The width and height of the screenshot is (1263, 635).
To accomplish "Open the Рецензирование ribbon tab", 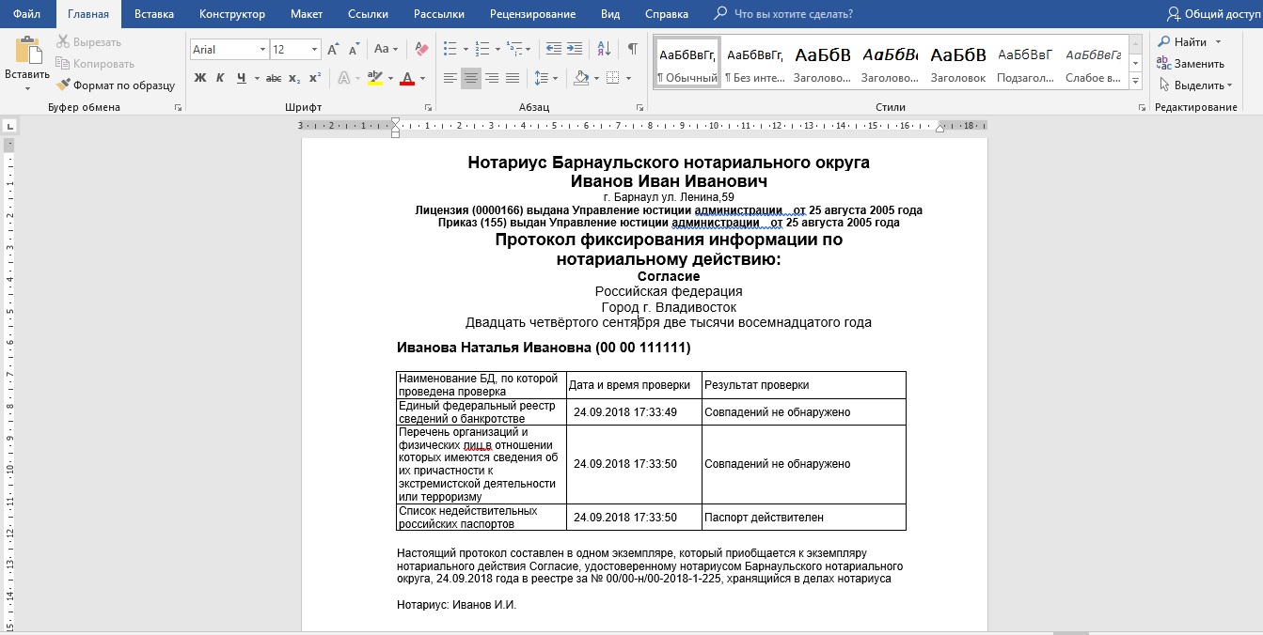I will click(532, 14).
